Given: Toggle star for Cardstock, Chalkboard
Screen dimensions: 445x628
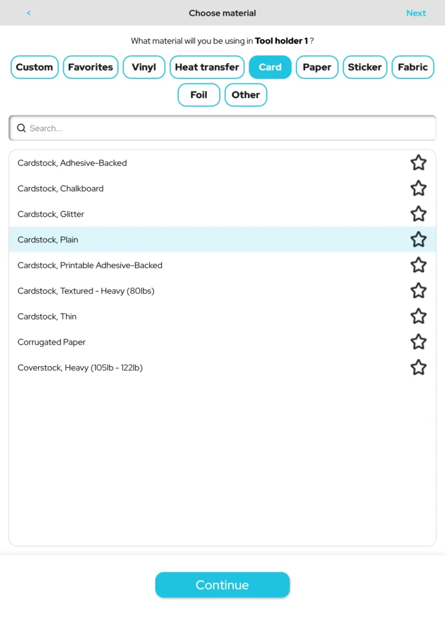Looking at the screenshot, I should click(418, 188).
